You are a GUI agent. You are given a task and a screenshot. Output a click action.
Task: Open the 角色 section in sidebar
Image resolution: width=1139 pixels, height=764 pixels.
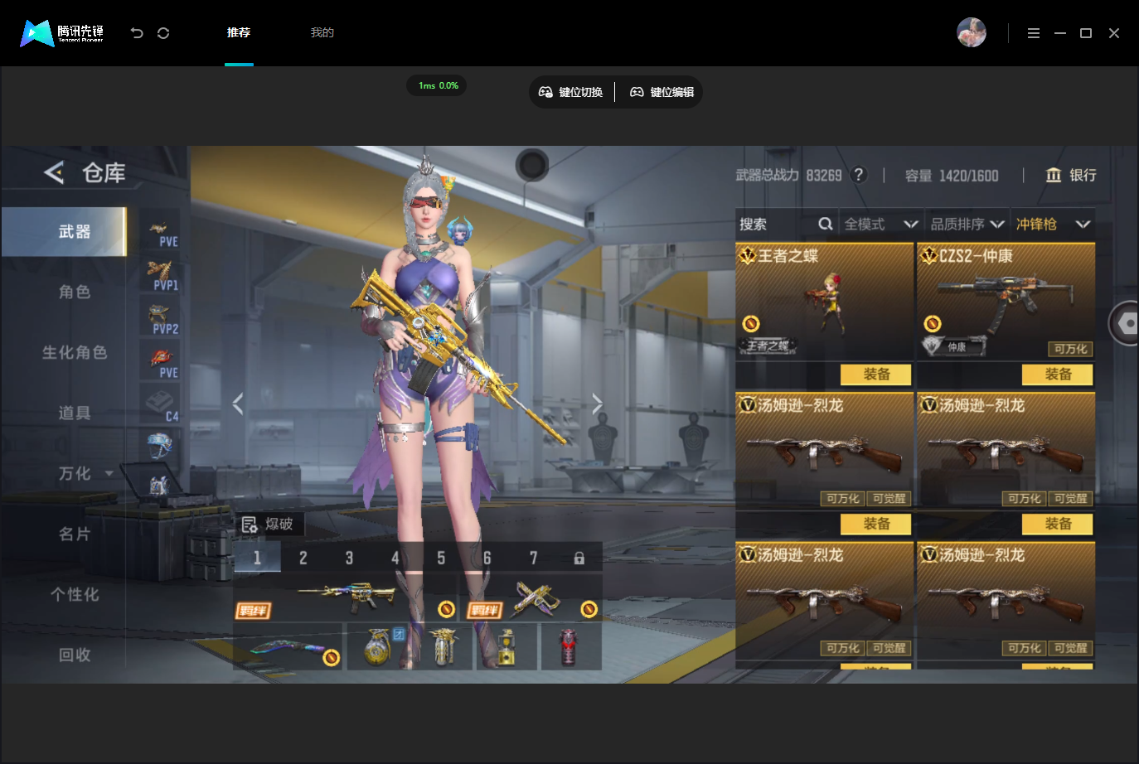[x=75, y=292]
